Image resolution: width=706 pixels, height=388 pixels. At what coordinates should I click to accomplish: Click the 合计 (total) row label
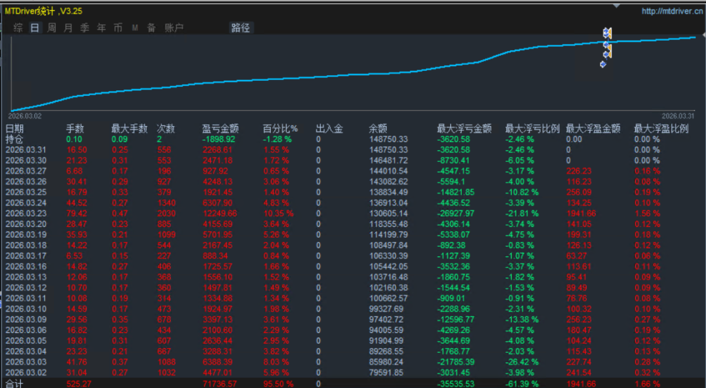tap(14, 382)
